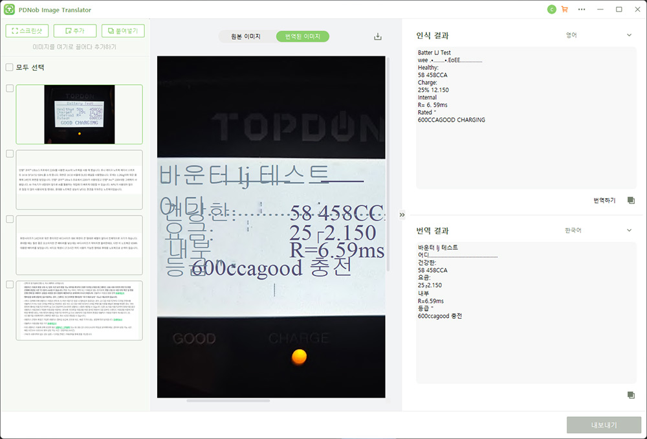The image size is (647, 439).
Task: Open the 영어 source language dropdown
Action: (x=597, y=35)
